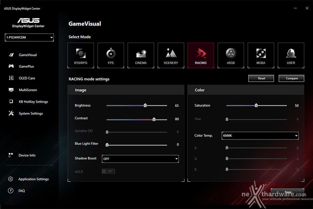Viewport: 313px width, 209px height.
Task: Click the System Settings wrench icon
Action: (11, 113)
